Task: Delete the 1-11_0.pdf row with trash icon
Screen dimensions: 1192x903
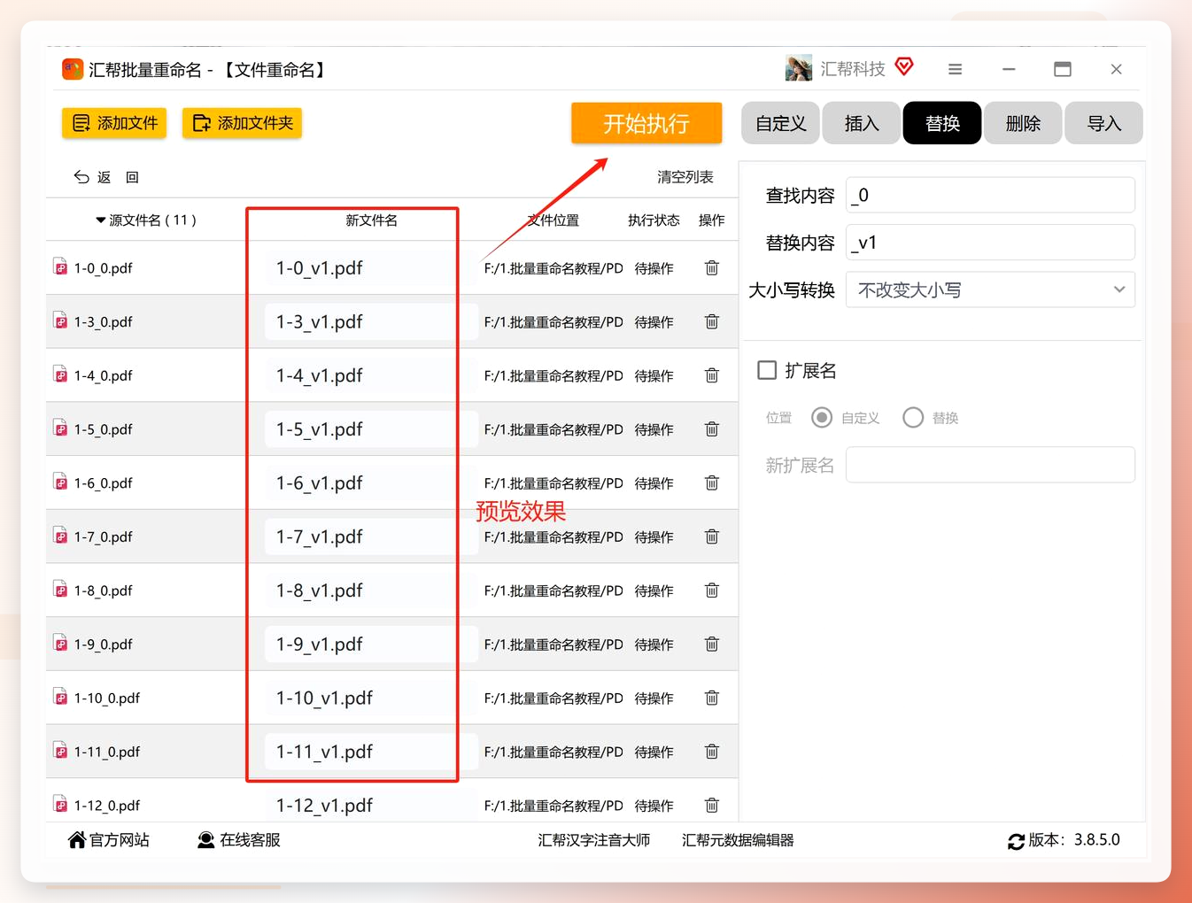Action: (711, 752)
